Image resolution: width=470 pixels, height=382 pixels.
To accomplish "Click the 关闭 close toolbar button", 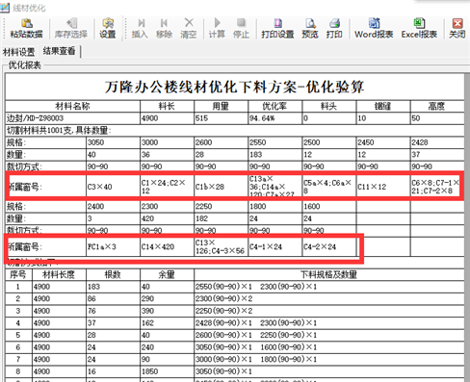I will pos(457,28).
